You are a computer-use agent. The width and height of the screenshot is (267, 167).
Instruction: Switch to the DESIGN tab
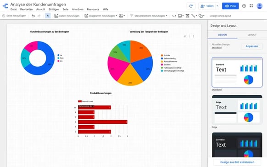coord(222,35)
